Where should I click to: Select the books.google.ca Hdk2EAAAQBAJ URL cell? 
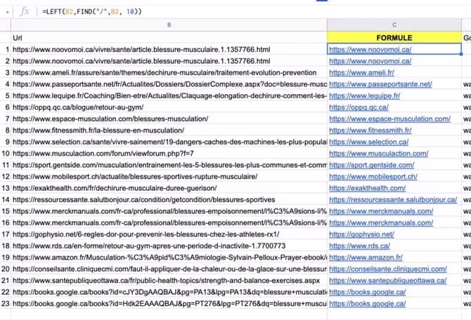point(169,304)
